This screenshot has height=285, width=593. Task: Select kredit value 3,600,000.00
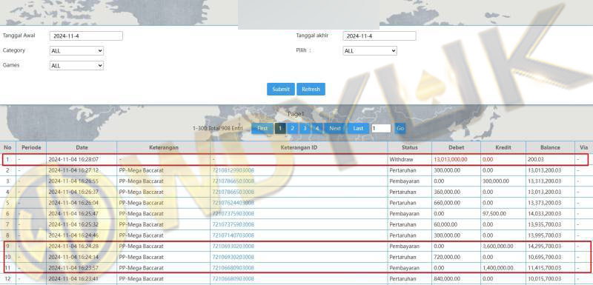(498, 246)
